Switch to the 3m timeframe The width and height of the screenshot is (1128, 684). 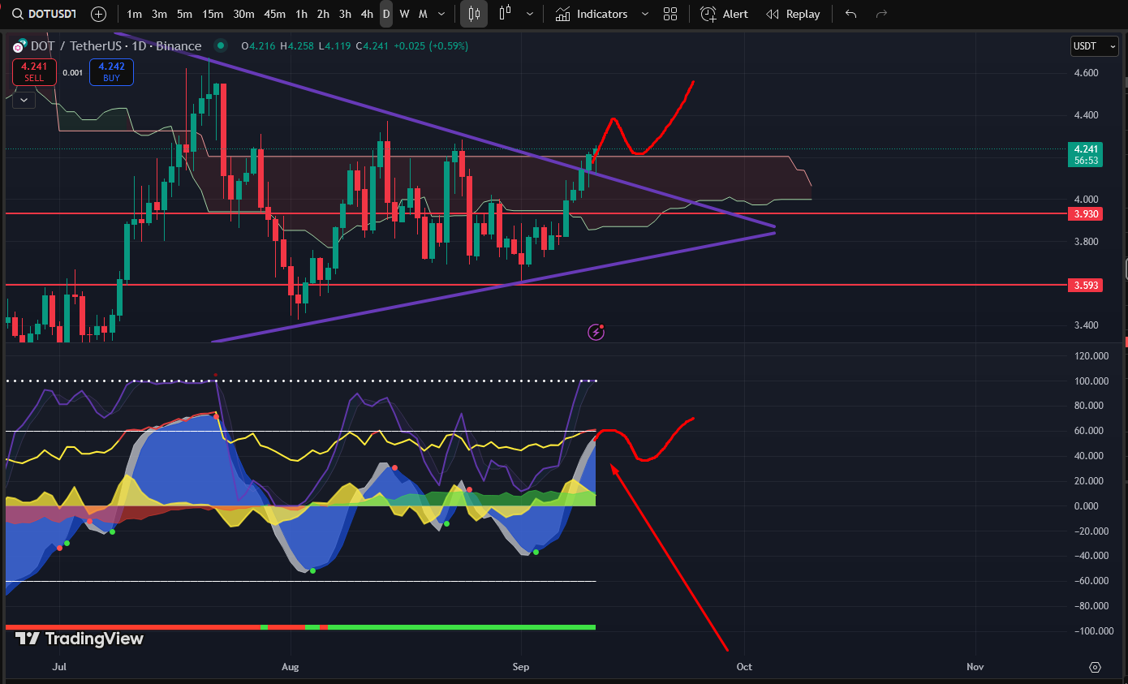(159, 14)
